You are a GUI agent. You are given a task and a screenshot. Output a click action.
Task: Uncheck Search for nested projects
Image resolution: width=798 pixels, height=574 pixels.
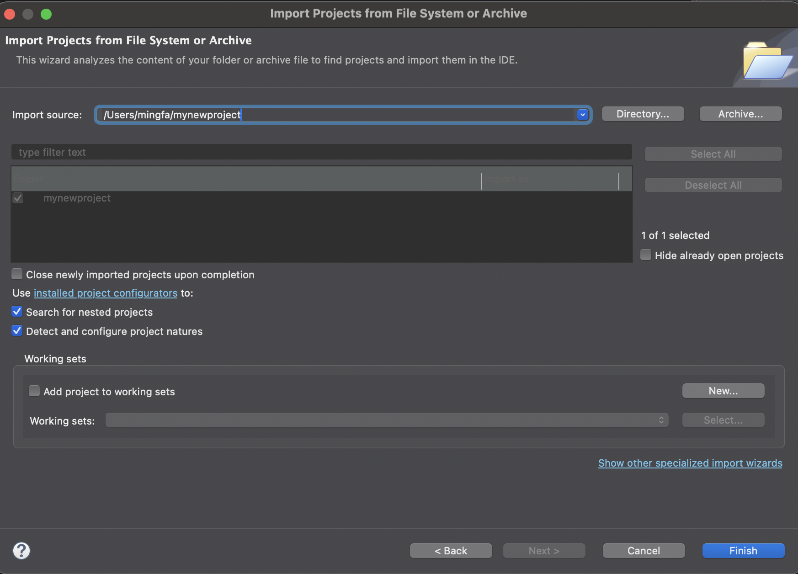coord(17,312)
